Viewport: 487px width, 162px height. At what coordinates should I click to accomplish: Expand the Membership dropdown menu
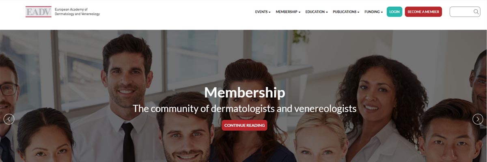coord(288,12)
